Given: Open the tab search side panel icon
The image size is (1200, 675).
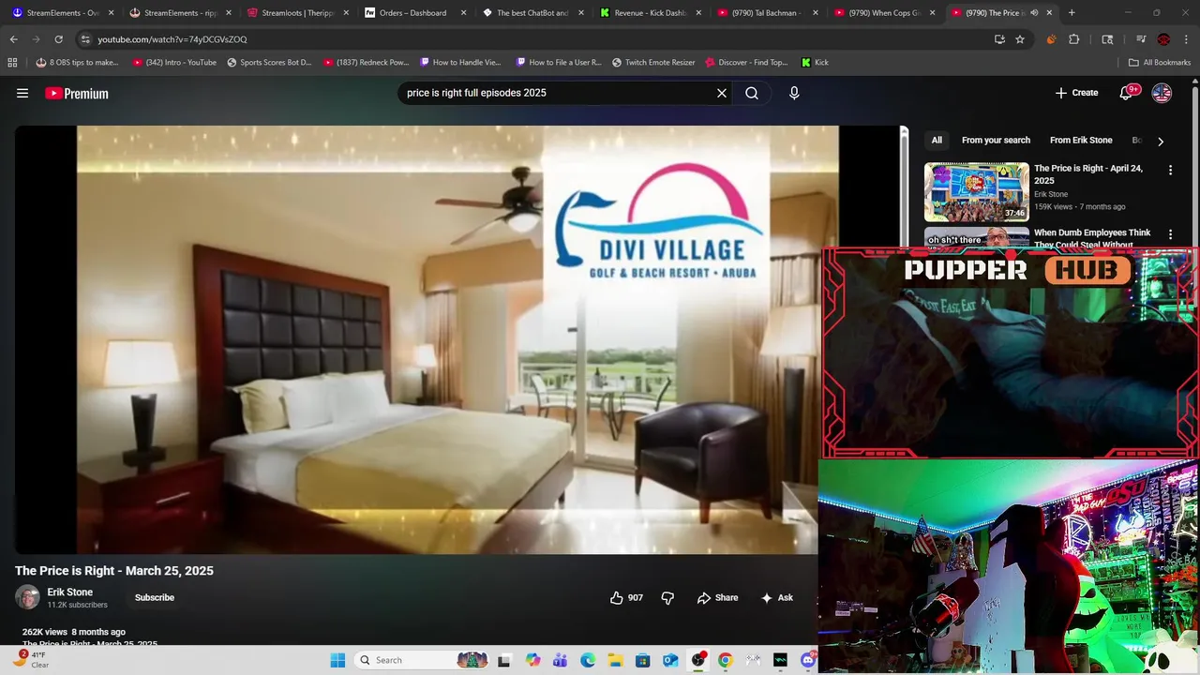Looking at the screenshot, I should tap(1107, 39).
